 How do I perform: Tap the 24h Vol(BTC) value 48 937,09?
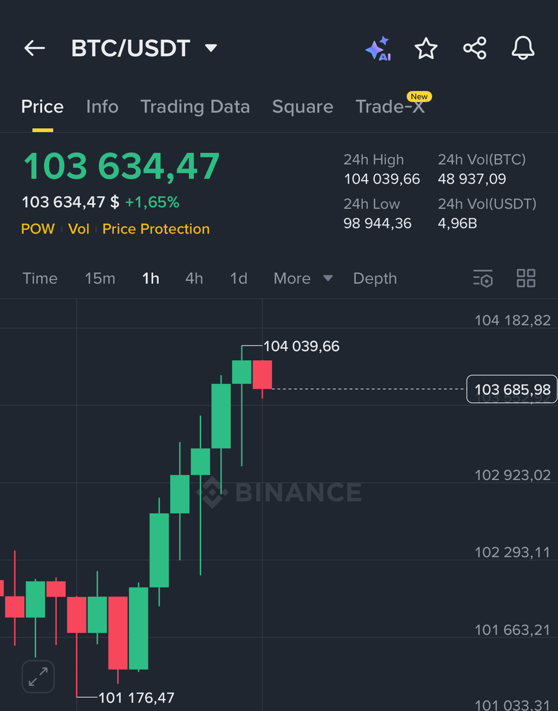pyautogui.click(x=472, y=179)
